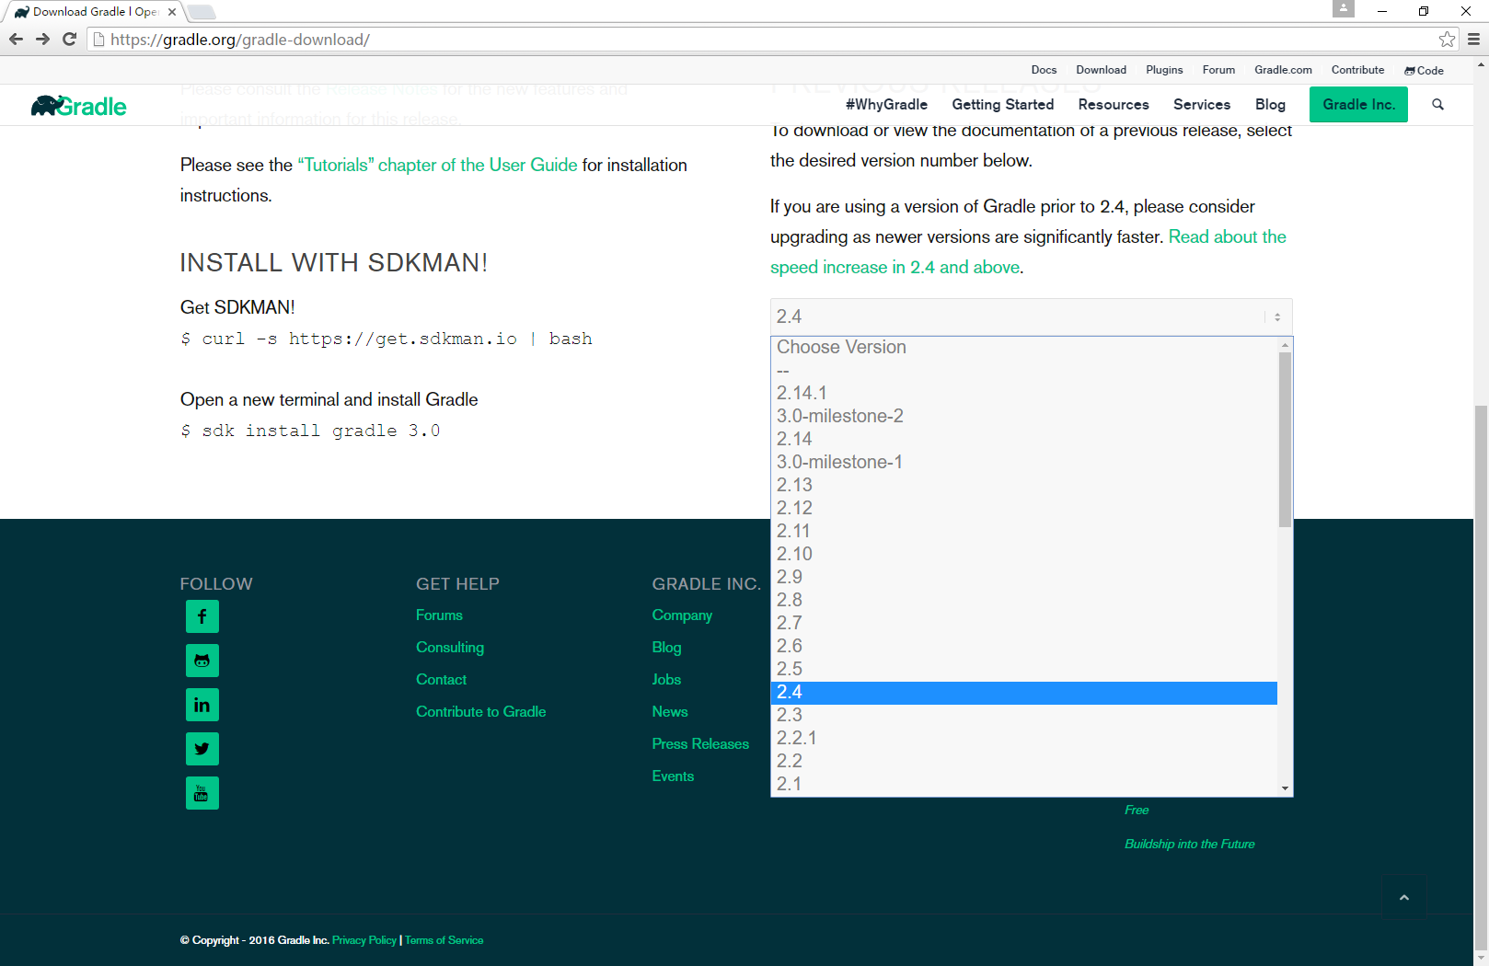Open Gradle.com in the top bar

(1283, 70)
